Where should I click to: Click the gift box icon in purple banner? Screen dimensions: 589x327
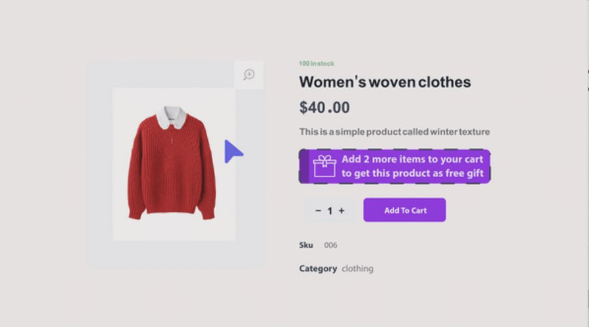[x=324, y=166]
